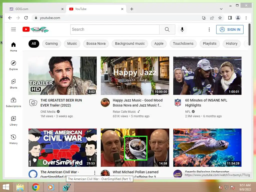This screenshot has height=192, width=256.
Task: Expand tab search dropdown arrow
Action: tap(221, 9)
